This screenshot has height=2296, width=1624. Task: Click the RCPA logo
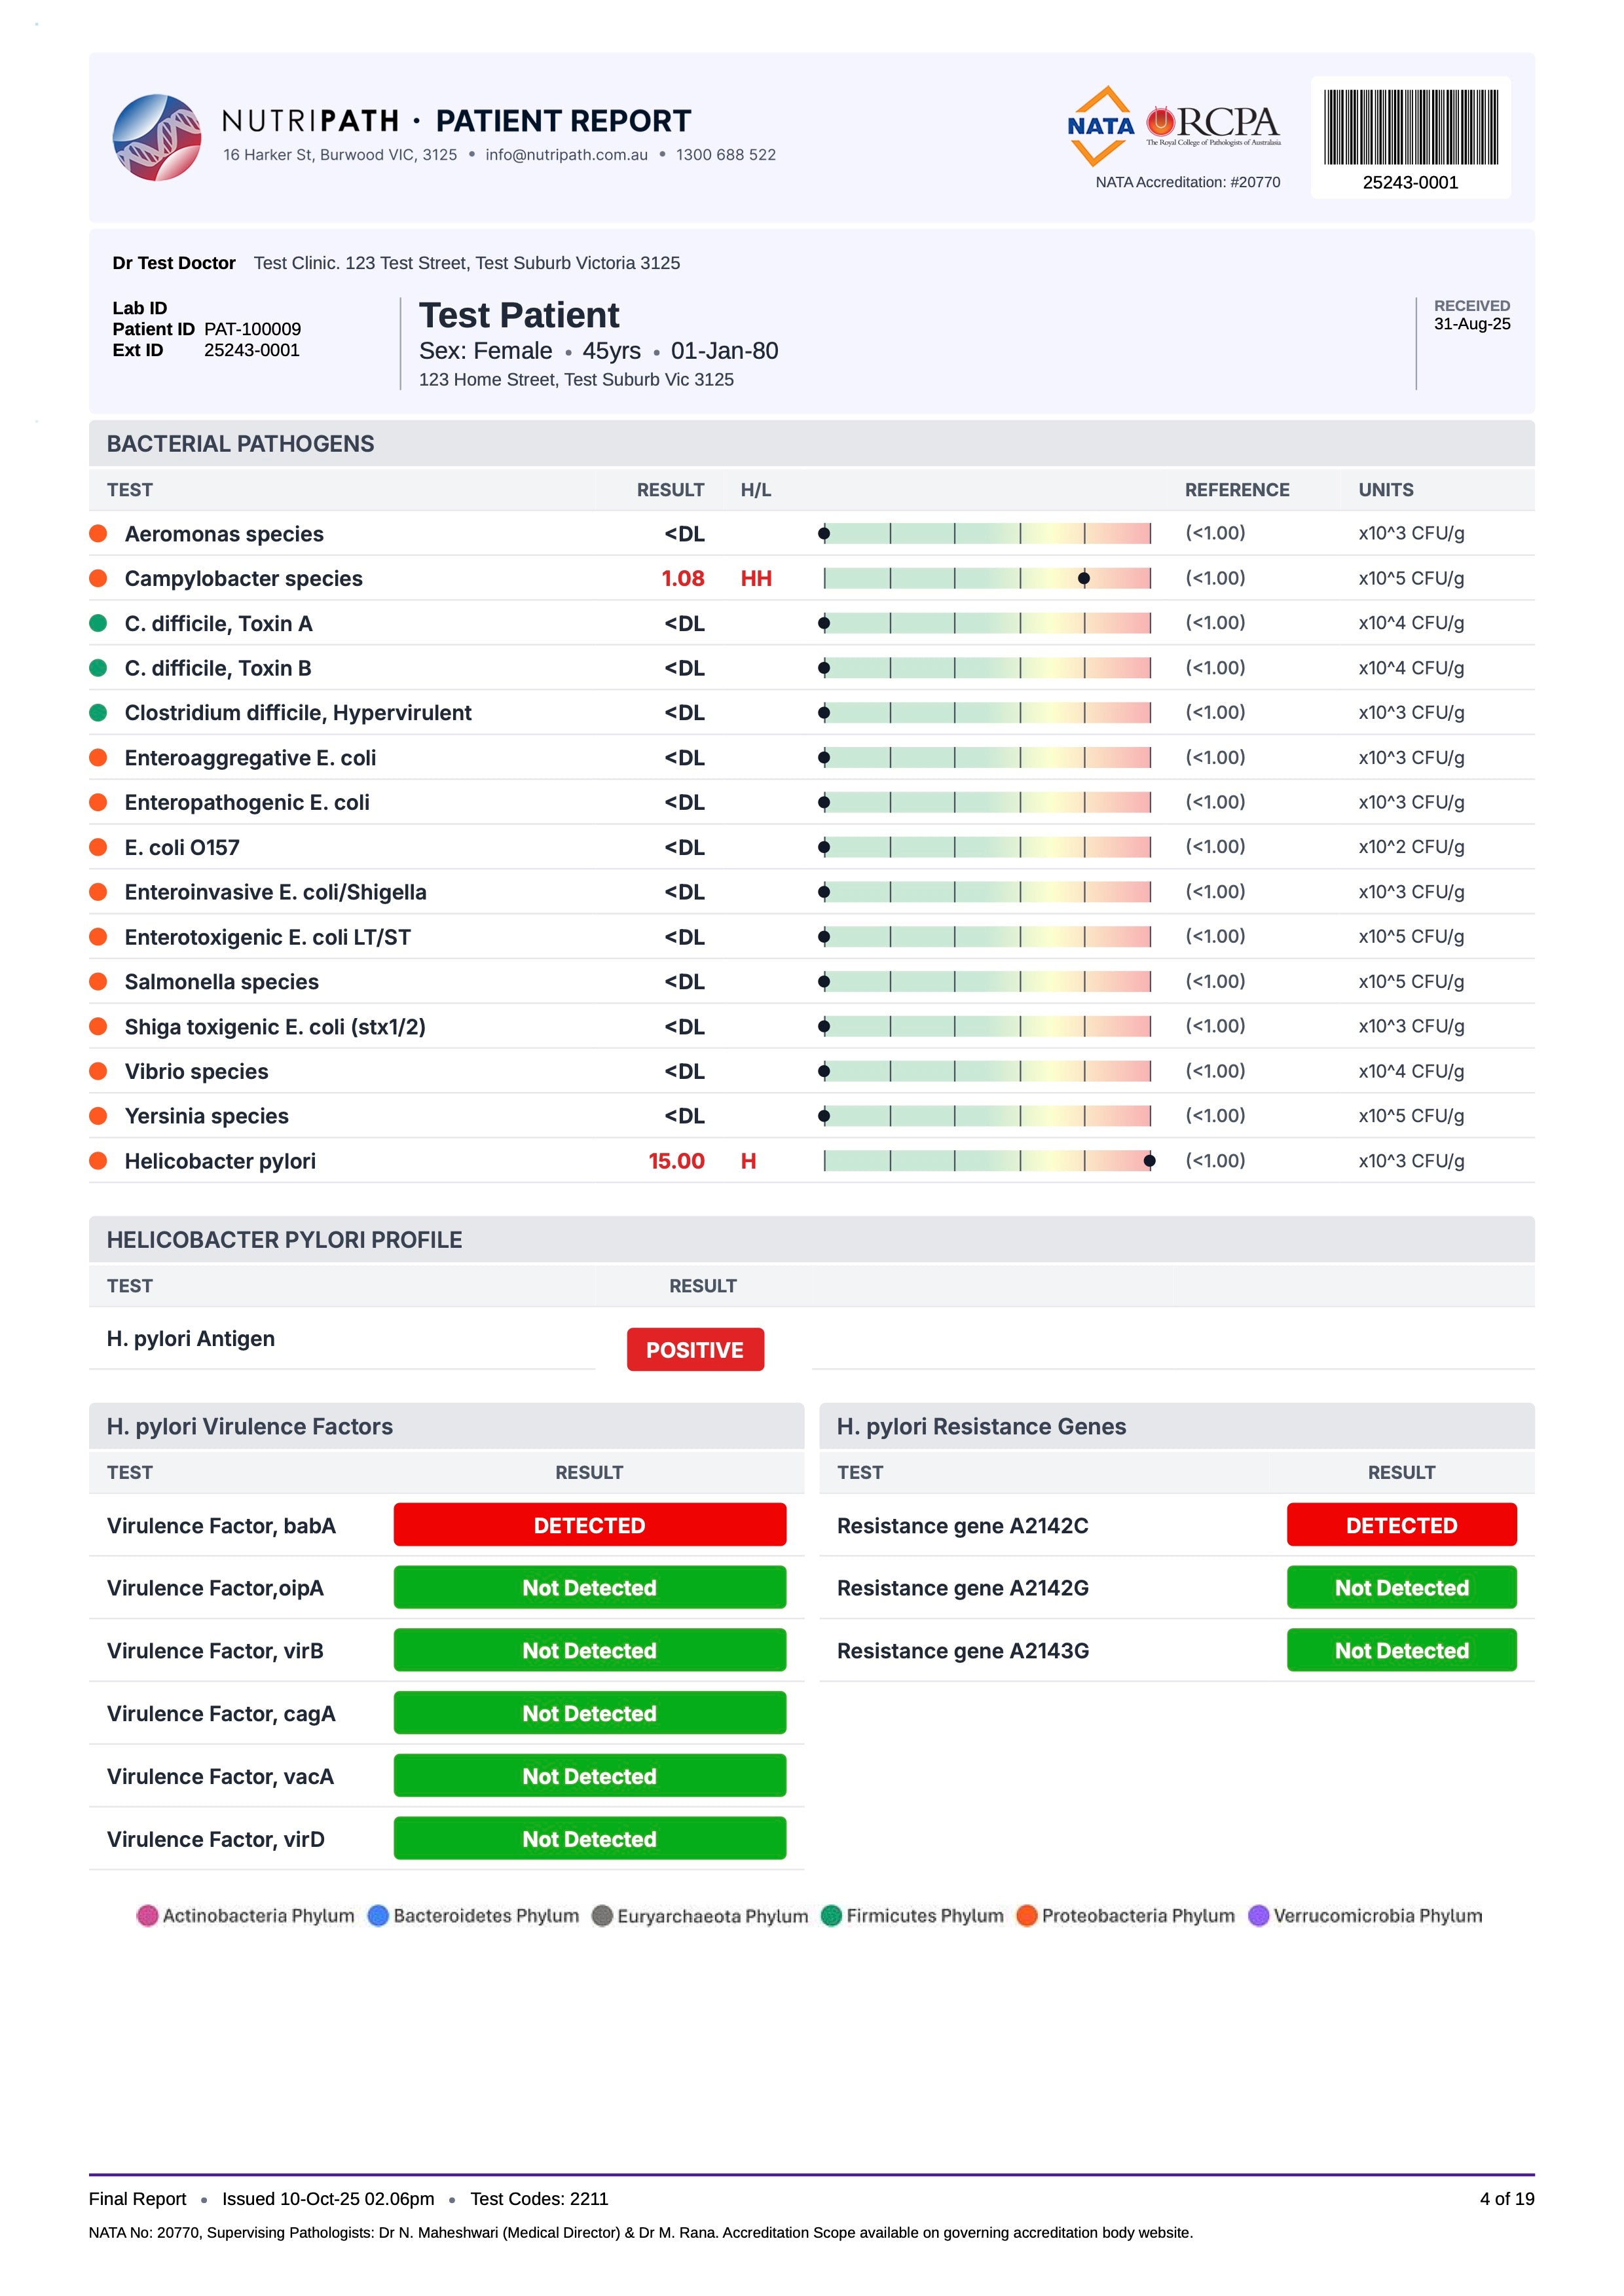point(1213,125)
